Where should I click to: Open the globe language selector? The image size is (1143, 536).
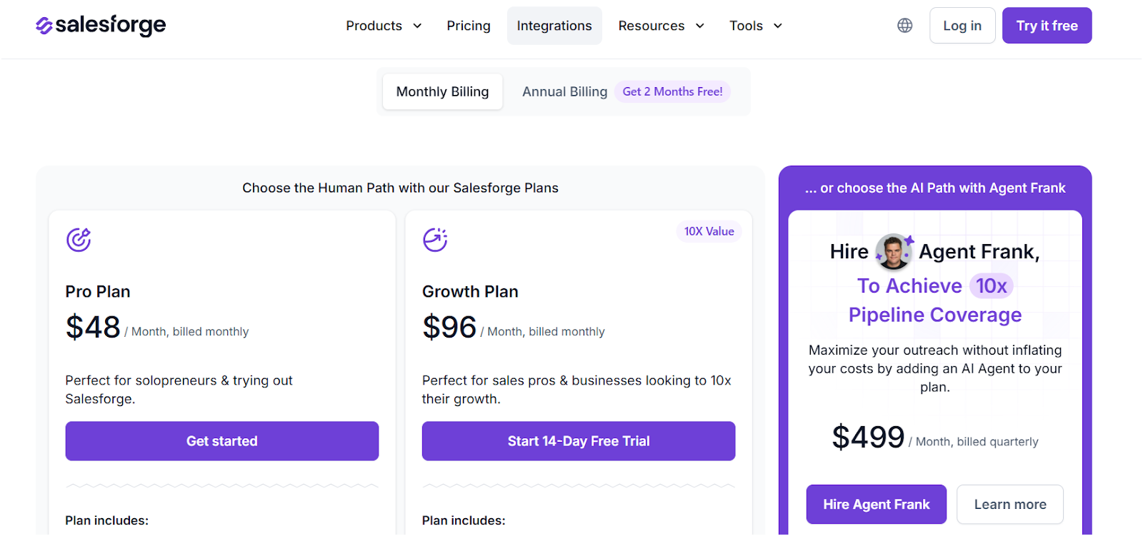[904, 25]
